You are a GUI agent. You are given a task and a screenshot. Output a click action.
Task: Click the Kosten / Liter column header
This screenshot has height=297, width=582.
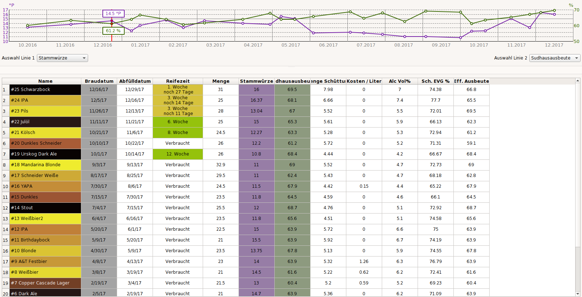[364, 81]
